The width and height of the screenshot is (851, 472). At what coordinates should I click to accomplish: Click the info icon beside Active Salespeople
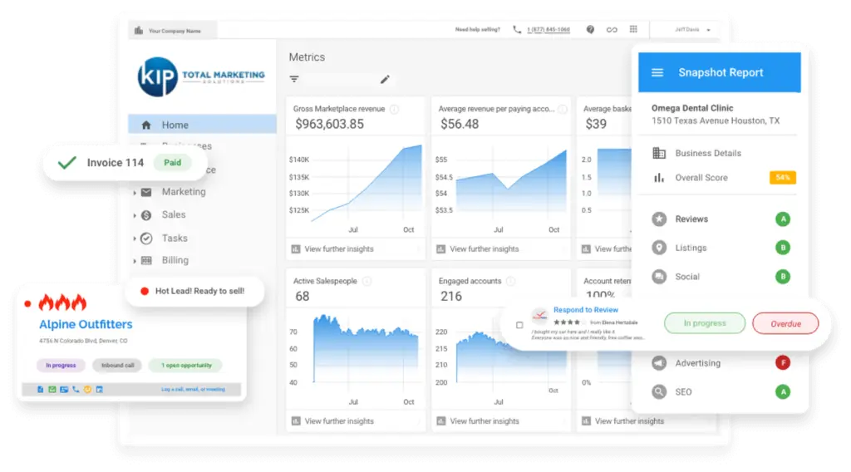366,281
